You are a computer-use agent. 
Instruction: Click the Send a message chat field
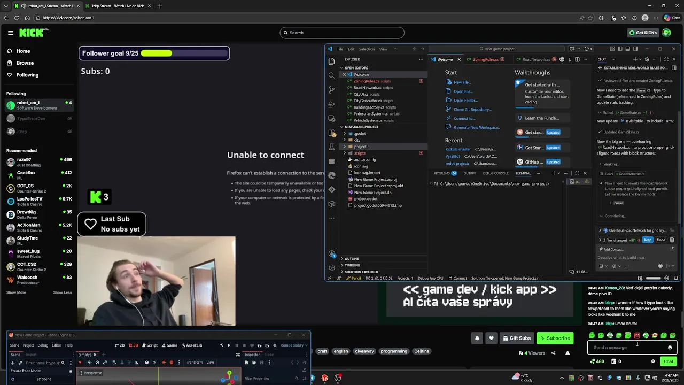click(632, 348)
